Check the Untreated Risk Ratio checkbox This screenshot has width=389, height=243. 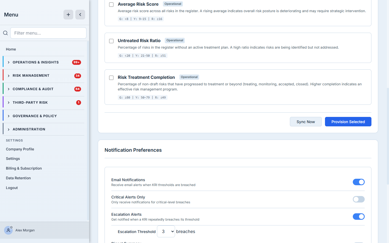(x=111, y=41)
